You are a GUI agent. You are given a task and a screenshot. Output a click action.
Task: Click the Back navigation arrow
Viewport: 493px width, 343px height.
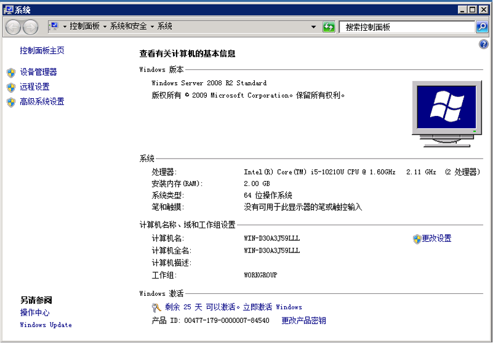(13, 27)
